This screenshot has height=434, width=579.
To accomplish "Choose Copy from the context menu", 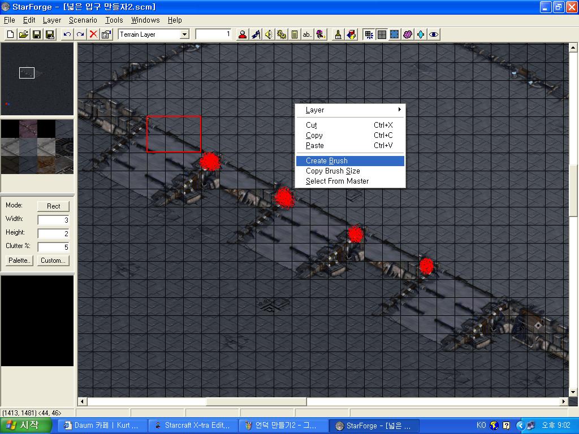I will pos(351,136).
